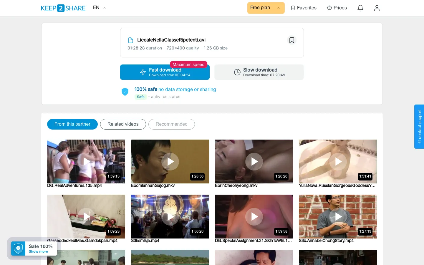424x265 pixels.
Task: Click the 01:28:28 duration text
Action: pyautogui.click(x=145, y=48)
